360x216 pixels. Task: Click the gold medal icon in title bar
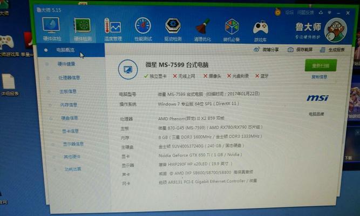point(278,12)
